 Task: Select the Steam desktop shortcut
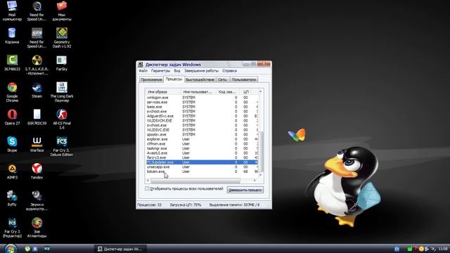point(37,91)
